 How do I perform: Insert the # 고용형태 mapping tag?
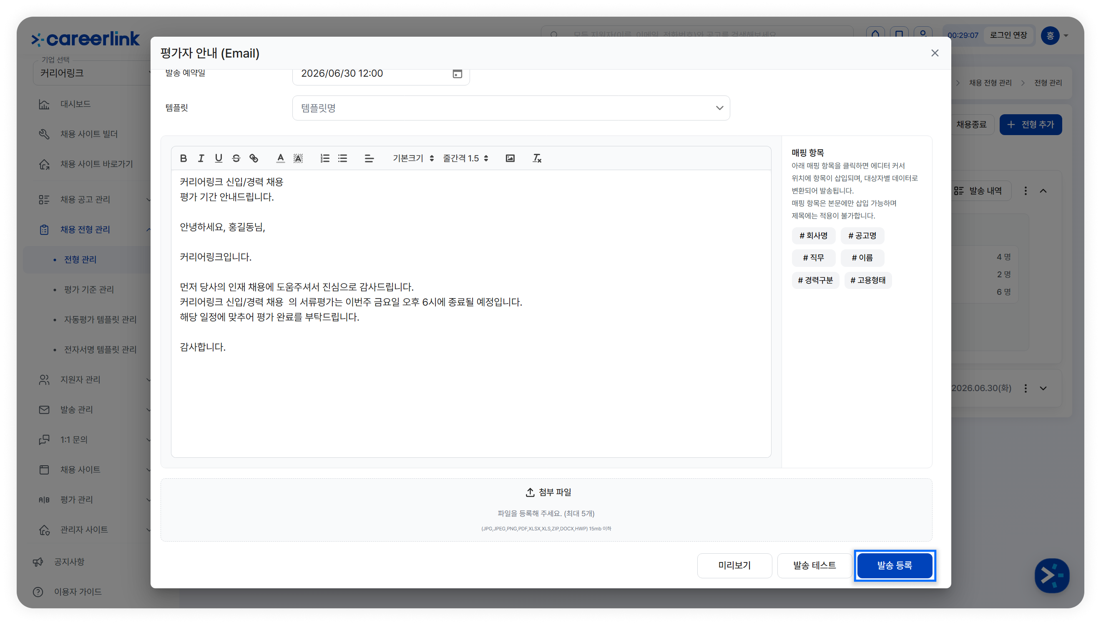868,280
